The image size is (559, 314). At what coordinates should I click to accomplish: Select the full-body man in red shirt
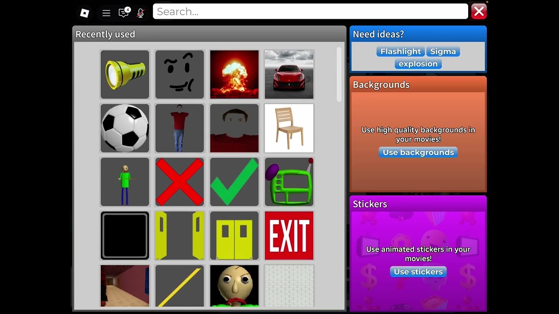pos(179,128)
